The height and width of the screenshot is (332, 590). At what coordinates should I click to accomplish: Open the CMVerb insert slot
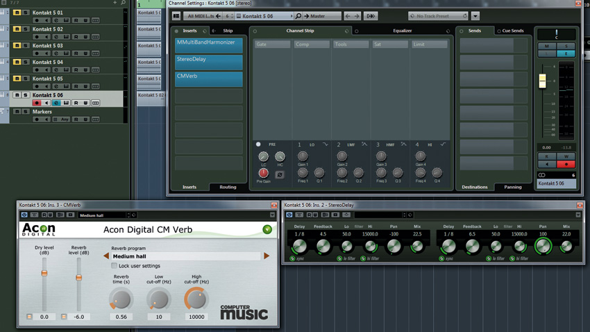pos(209,79)
